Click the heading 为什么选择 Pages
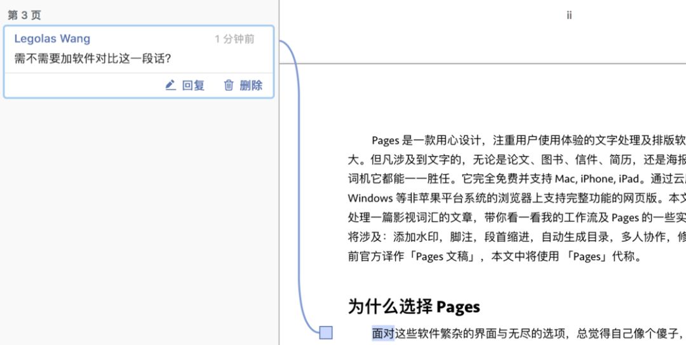 [414, 306]
